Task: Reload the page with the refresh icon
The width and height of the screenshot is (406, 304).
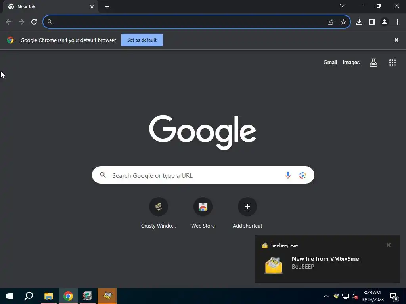Action: point(34,22)
